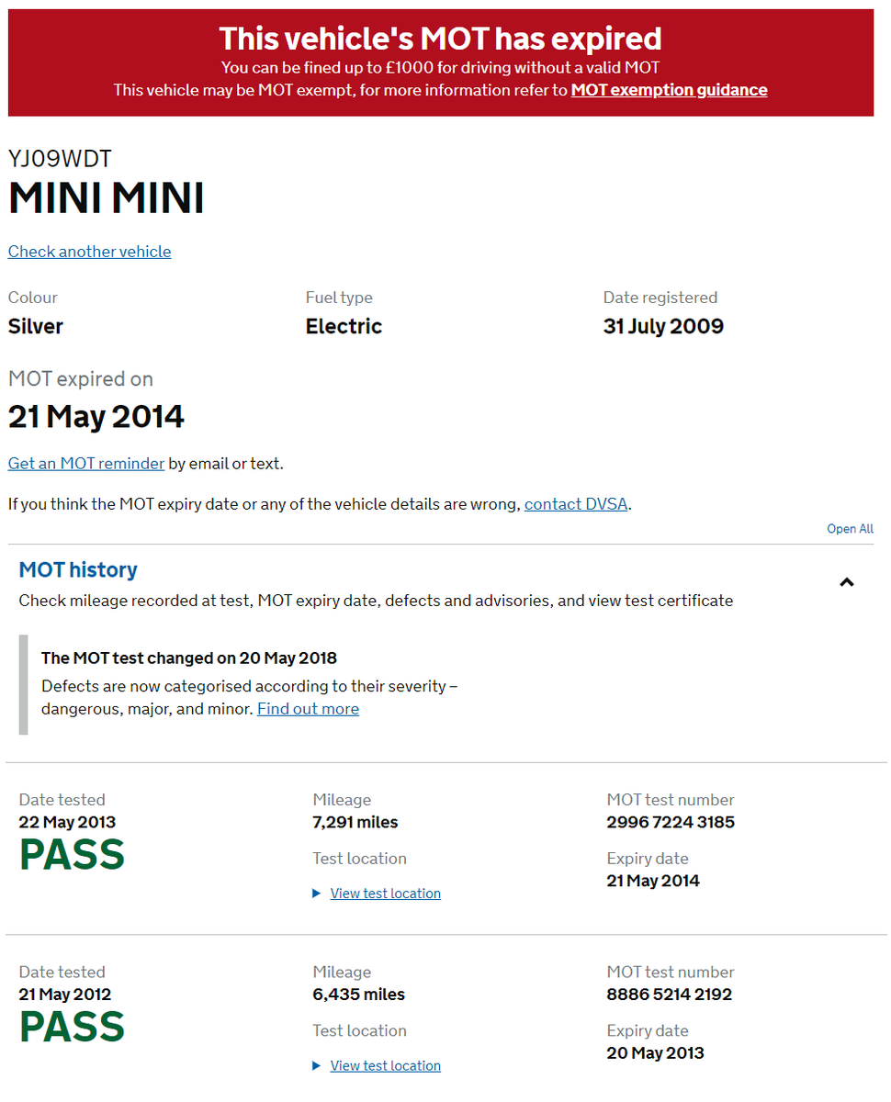Click the registered date 31 July 2009
Viewport: 891px width, 1102px height.
click(663, 326)
